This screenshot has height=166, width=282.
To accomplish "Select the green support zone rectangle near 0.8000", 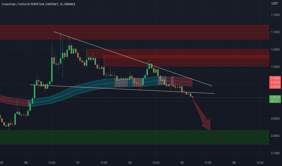I will (x=135, y=137).
